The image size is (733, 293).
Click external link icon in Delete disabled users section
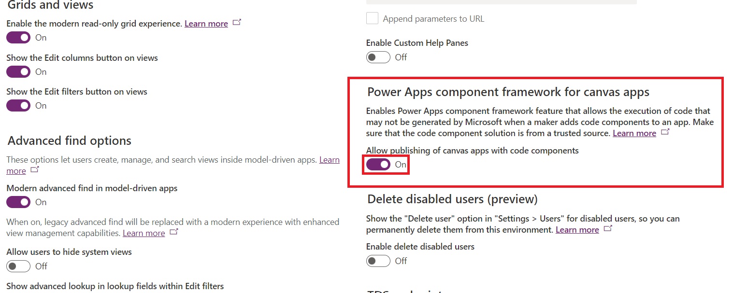tap(608, 229)
